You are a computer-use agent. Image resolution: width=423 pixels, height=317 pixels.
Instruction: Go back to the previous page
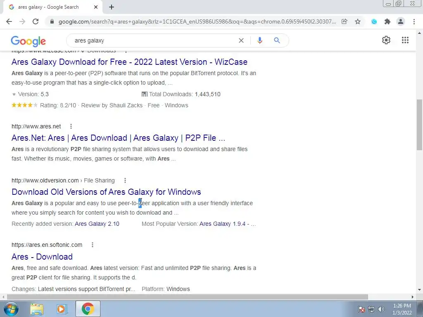click(x=9, y=21)
